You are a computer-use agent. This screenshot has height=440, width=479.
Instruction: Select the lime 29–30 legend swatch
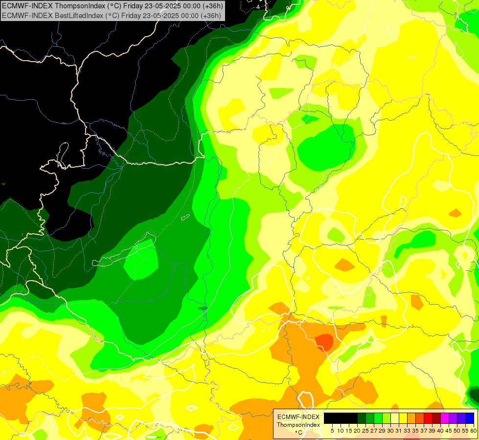[387, 418]
